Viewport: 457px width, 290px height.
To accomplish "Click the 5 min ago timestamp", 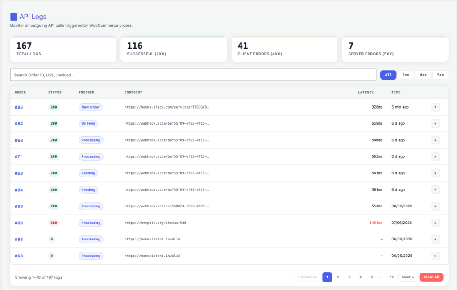I will [x=400, y=107].
